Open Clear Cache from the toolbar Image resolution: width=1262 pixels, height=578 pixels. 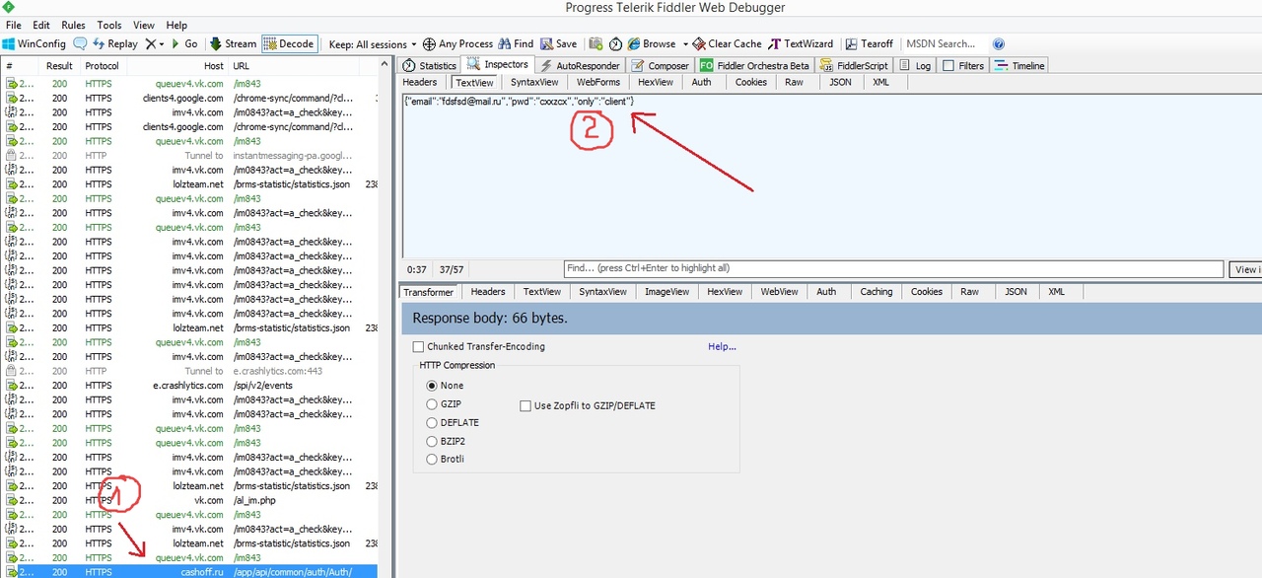pos(727,44)
